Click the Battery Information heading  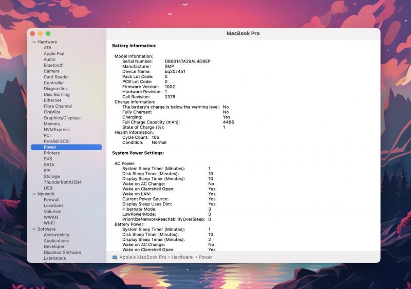[x=134, y=46]
